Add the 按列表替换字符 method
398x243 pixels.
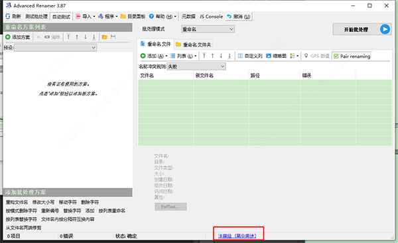tap(21, 219)
